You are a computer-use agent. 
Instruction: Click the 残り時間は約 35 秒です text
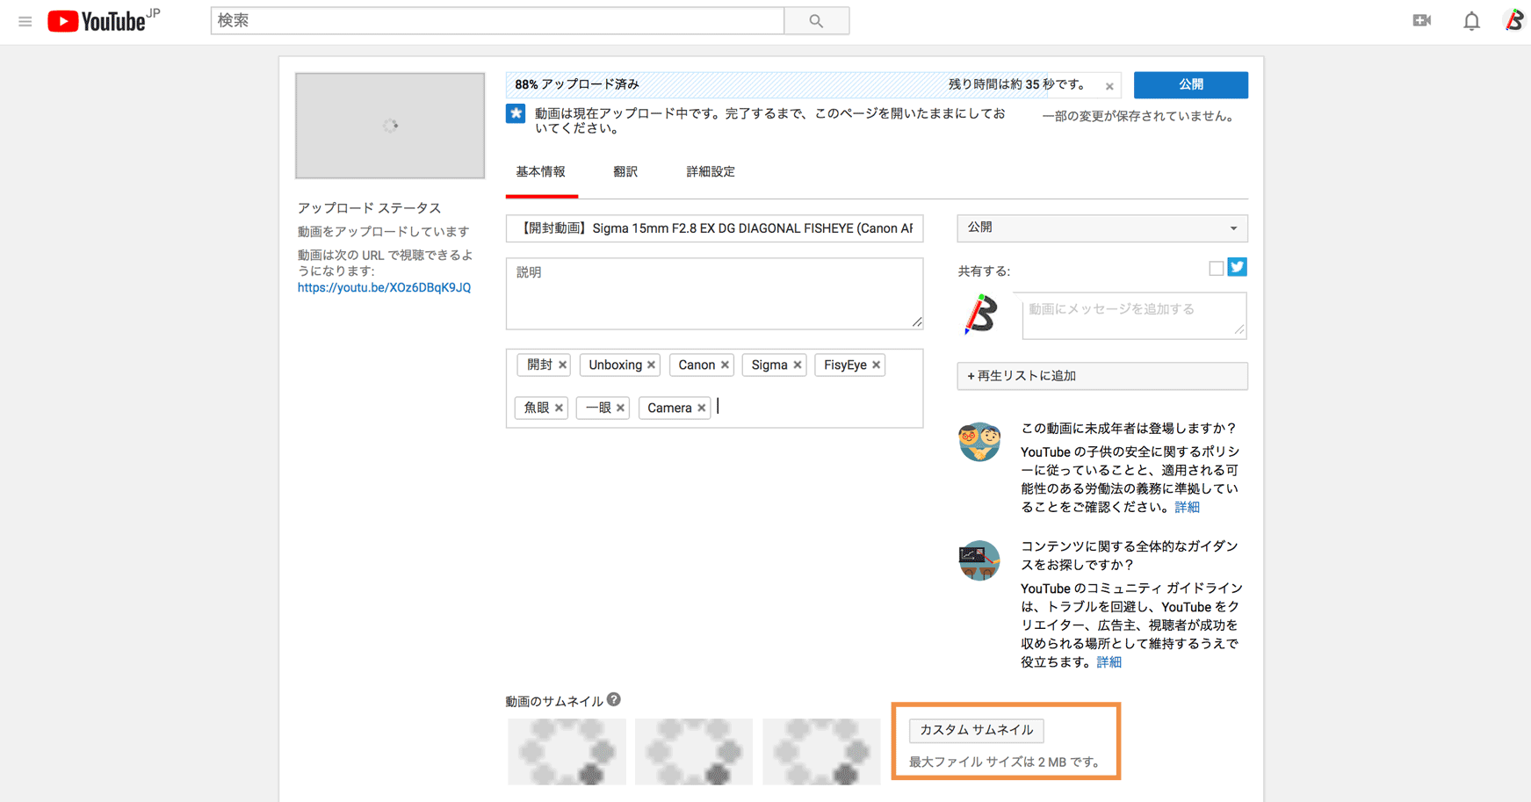tap(1017, 84)
